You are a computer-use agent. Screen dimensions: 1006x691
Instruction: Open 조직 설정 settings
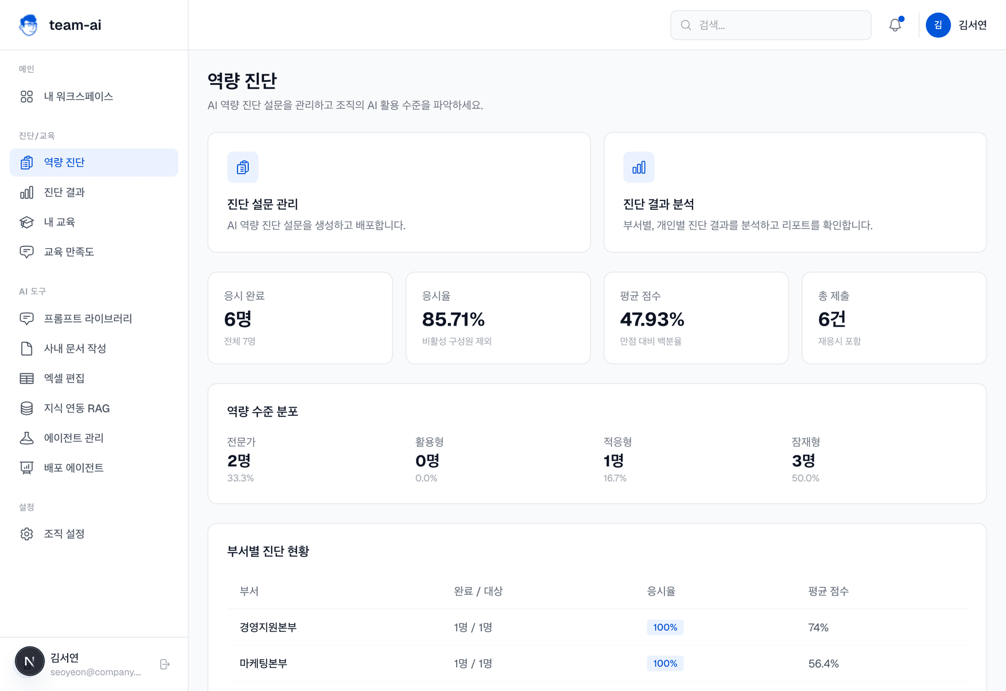pos(94,533)
